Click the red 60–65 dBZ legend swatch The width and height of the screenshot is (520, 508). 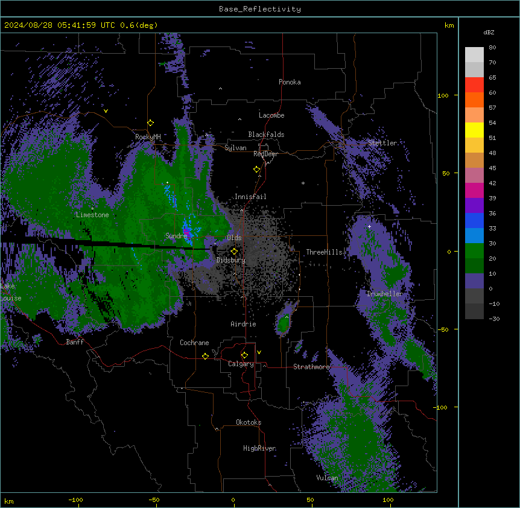click(x=474, y=85)
